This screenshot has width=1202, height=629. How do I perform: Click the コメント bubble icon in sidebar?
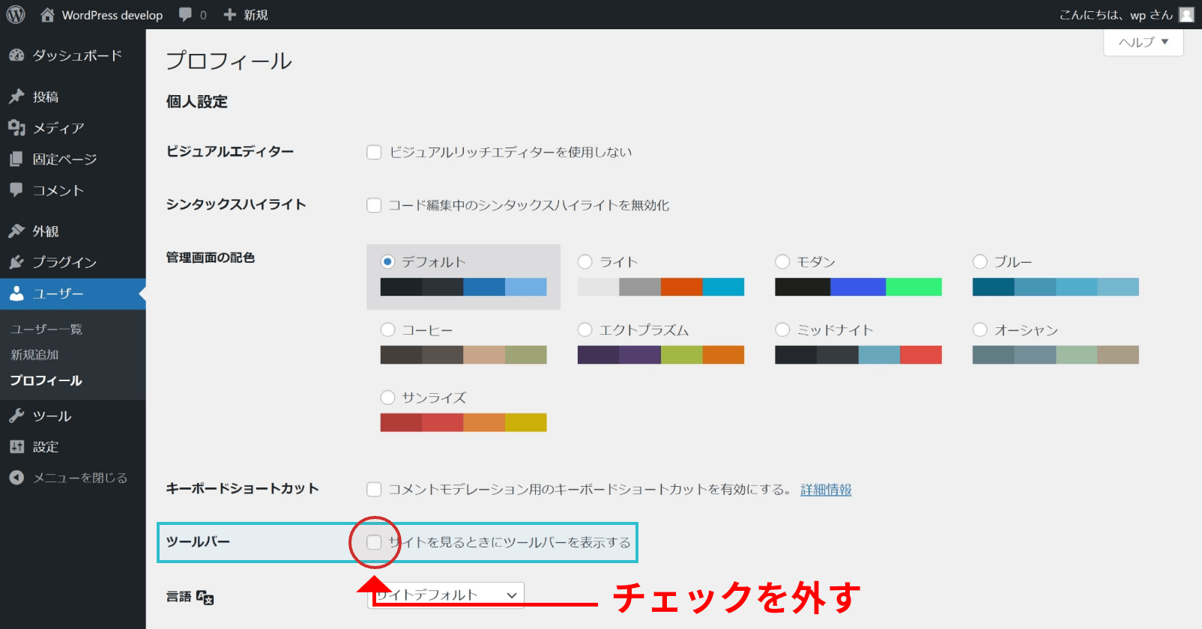point(16,190)
